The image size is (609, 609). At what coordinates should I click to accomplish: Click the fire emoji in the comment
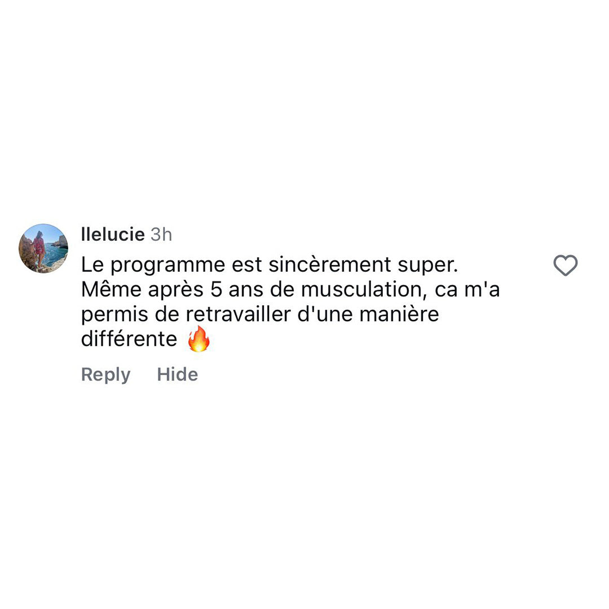click(x=198, y=339)
